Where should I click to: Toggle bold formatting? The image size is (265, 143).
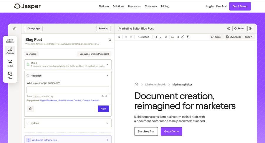pyautogui.click(x=156, y=37)
